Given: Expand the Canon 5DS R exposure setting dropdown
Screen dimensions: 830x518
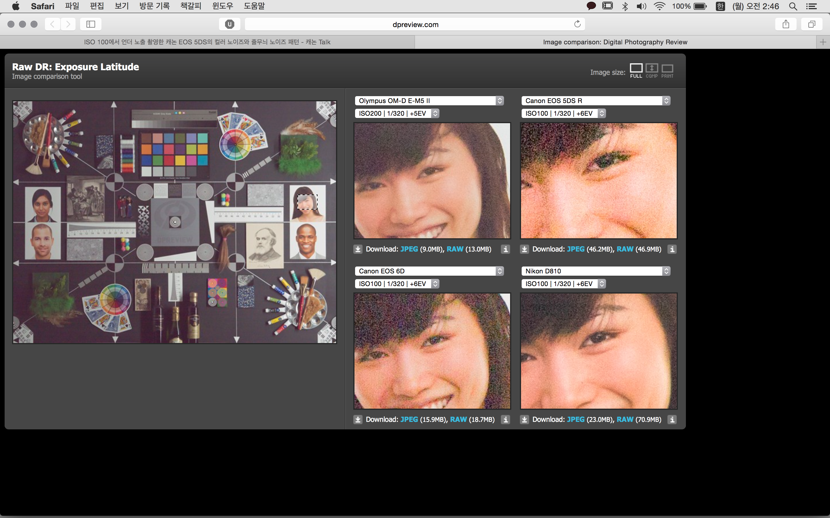Looking at the screenshot, I should pos(563,113).
